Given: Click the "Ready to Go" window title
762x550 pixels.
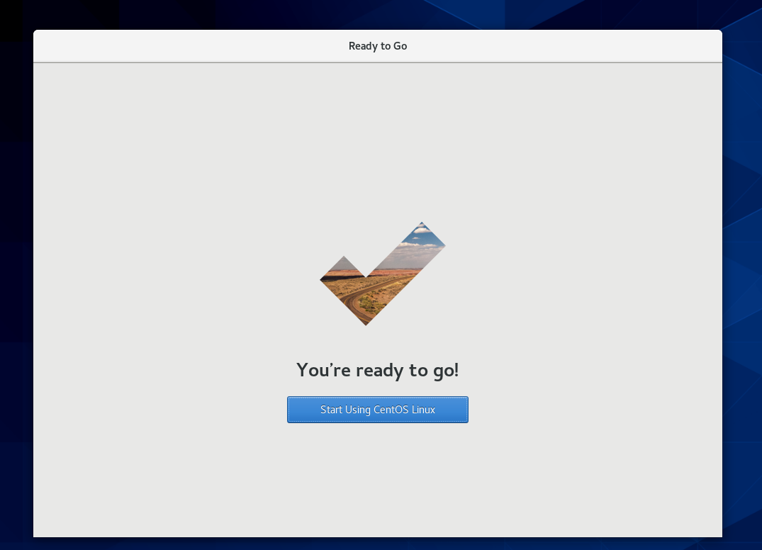Looking at the screenshot, I should click(378, 46).
